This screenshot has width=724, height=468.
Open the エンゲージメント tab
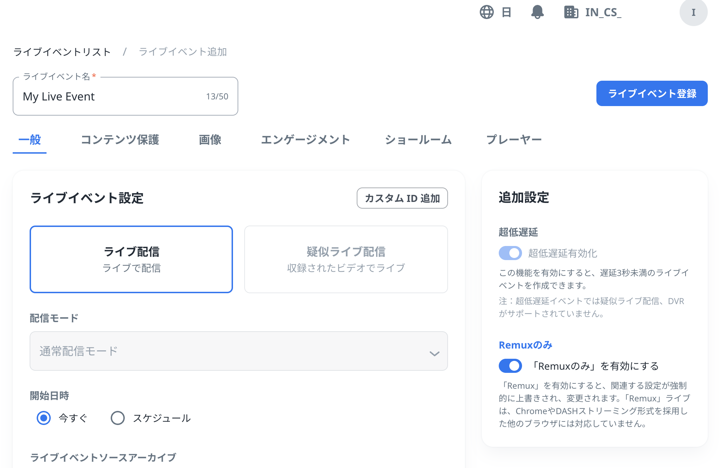305,140
